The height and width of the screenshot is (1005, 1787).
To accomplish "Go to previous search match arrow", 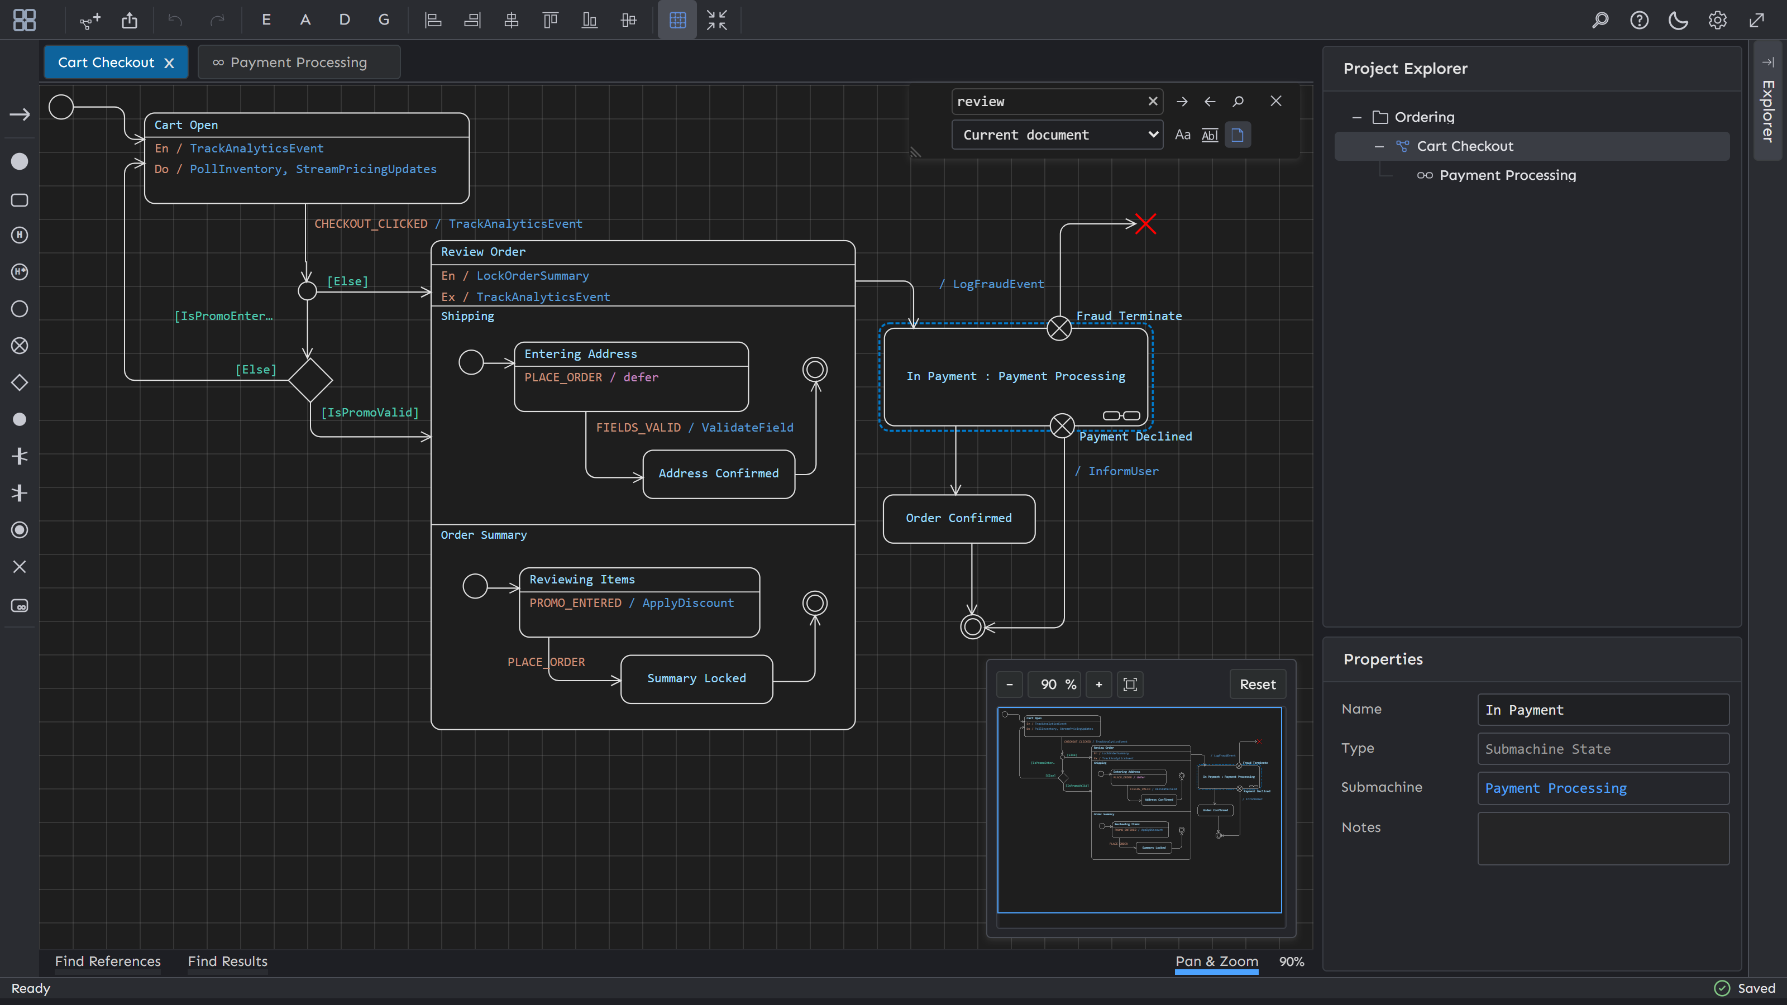I will click(x=1210, y=101).
